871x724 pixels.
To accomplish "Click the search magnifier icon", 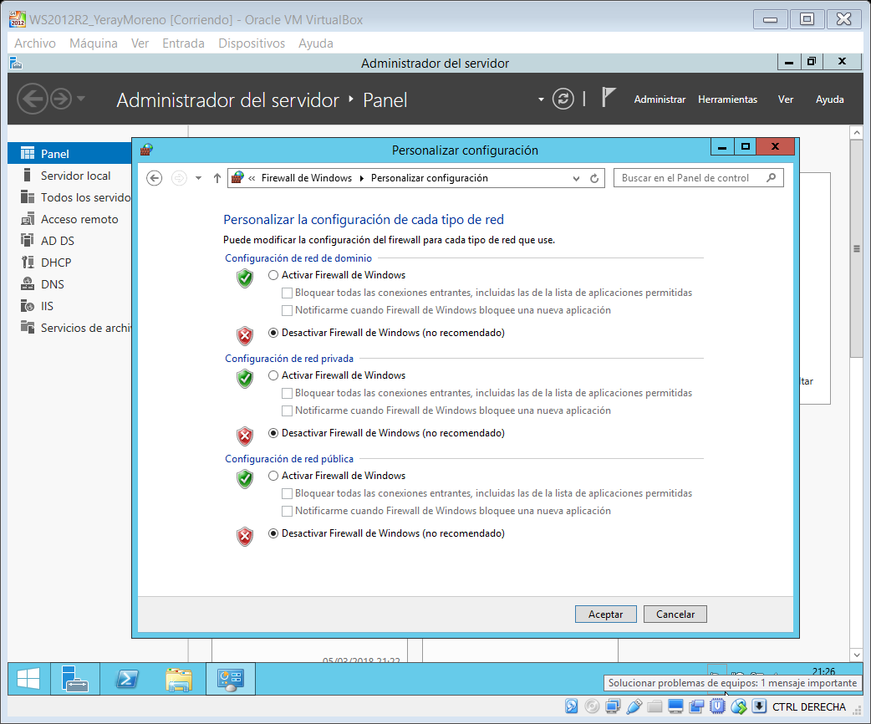I will tap(771, 178).
